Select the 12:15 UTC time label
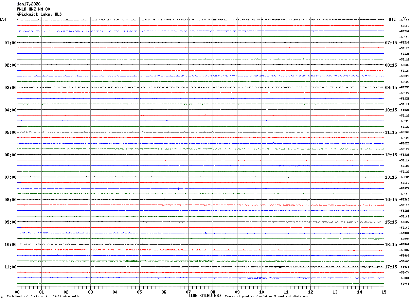The height and width of the screenshot is (301, 411). tap(391, 155)
